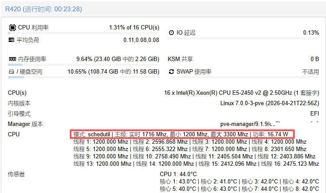Click the Manager 版本 label
Viewport: 326px width, 193px height.
point(26,124)
